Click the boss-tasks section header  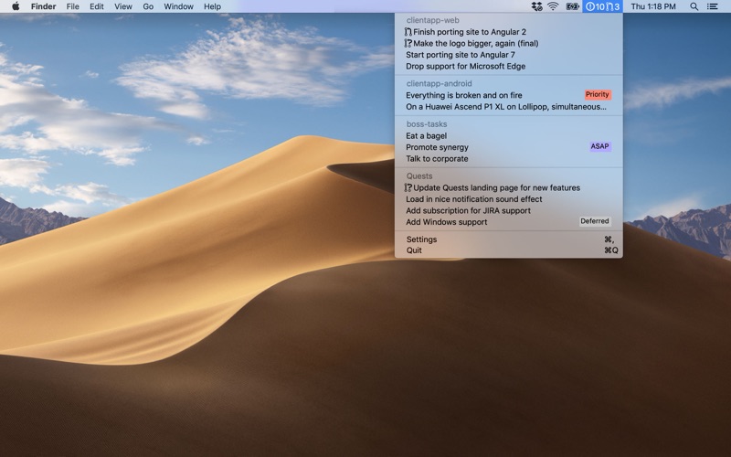pos(427,124)
